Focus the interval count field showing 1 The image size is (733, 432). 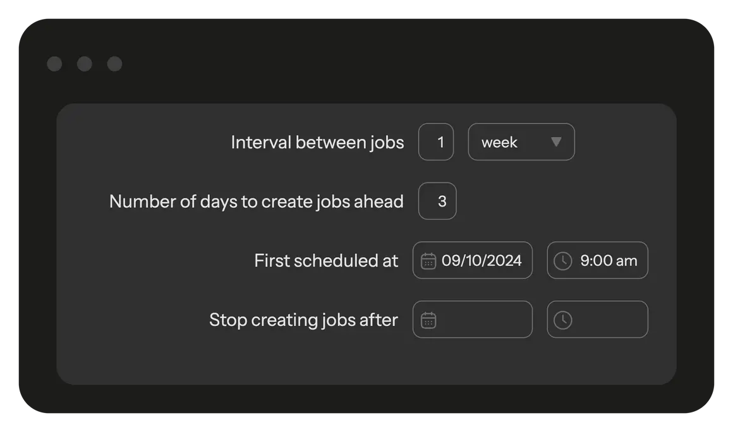click(x=436, y=142)
